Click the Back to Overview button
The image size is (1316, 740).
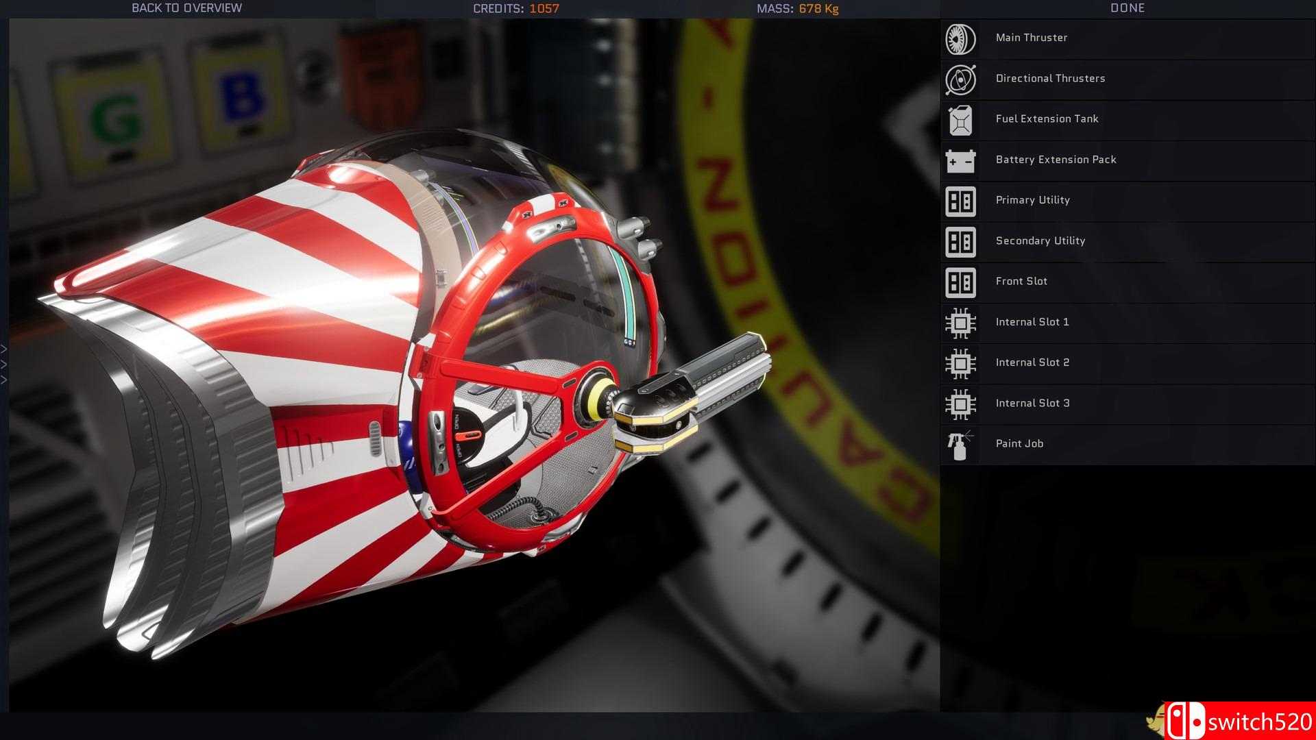point(186,8)
